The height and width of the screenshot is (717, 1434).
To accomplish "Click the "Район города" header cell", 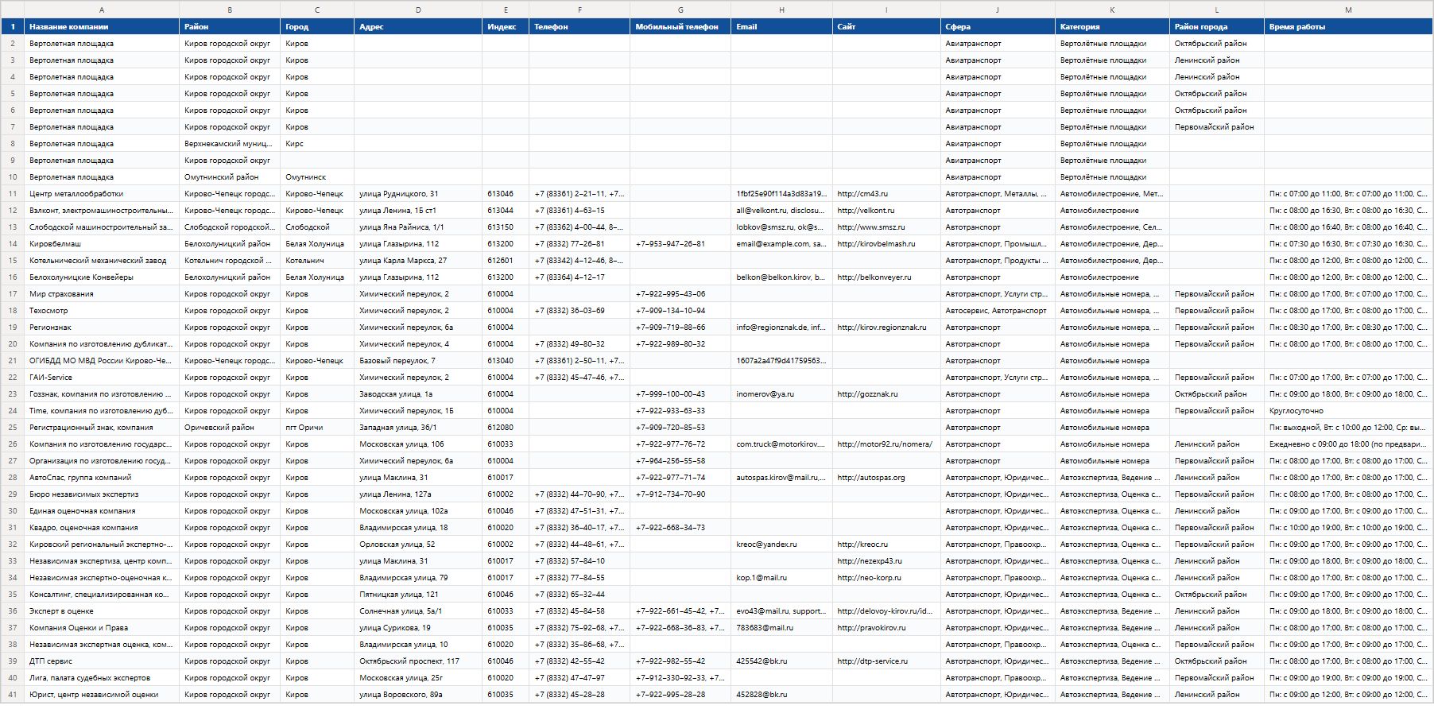I will 1217,27.
